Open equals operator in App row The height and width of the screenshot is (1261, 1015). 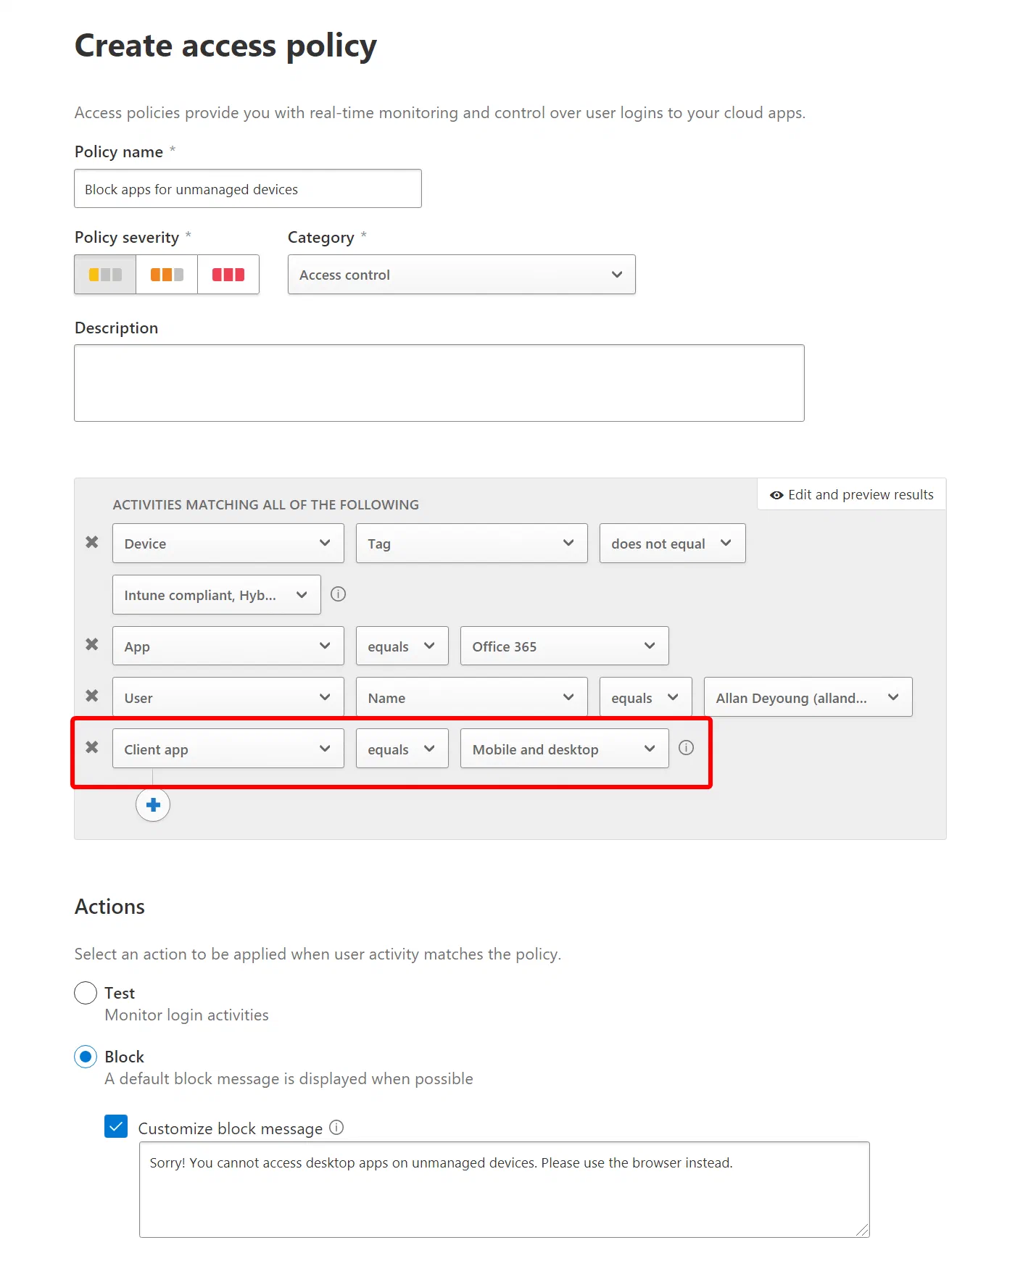click(x=402, y=646)
